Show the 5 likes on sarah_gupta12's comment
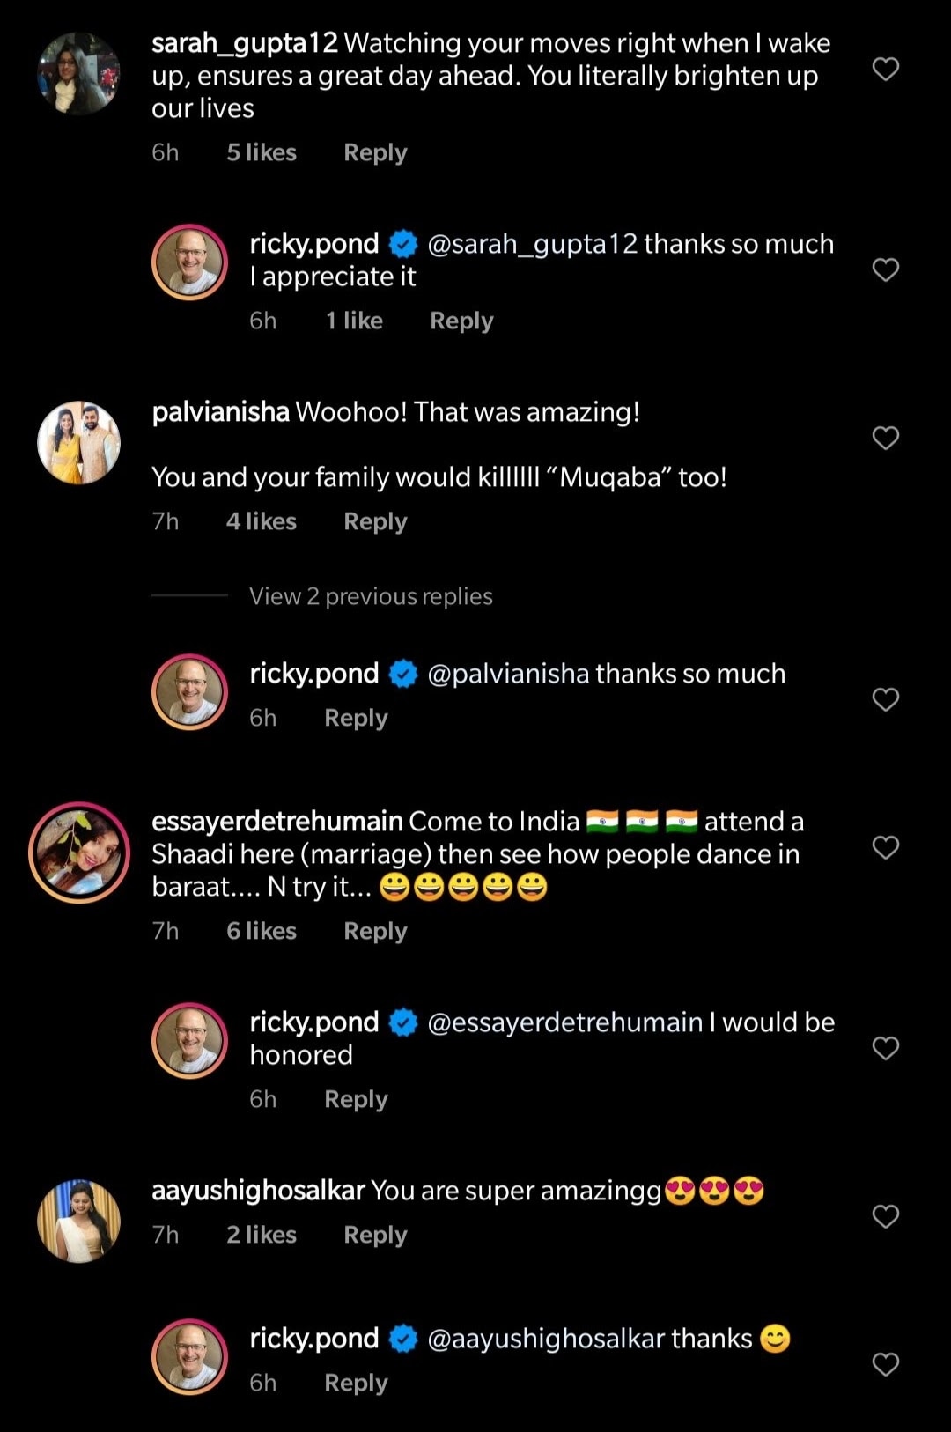The width and height of the screenshot is (951, 1432). (x=261, y=152)
